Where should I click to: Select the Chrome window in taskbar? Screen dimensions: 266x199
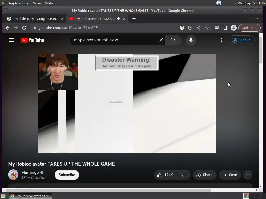coord(31,196)
